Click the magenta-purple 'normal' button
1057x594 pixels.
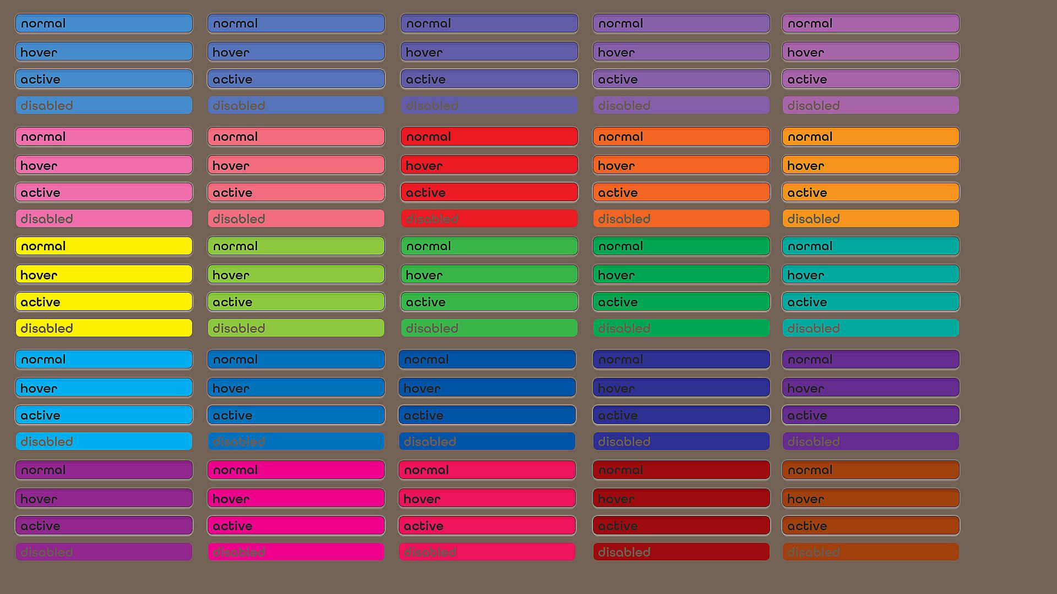[x=104, y=470]
